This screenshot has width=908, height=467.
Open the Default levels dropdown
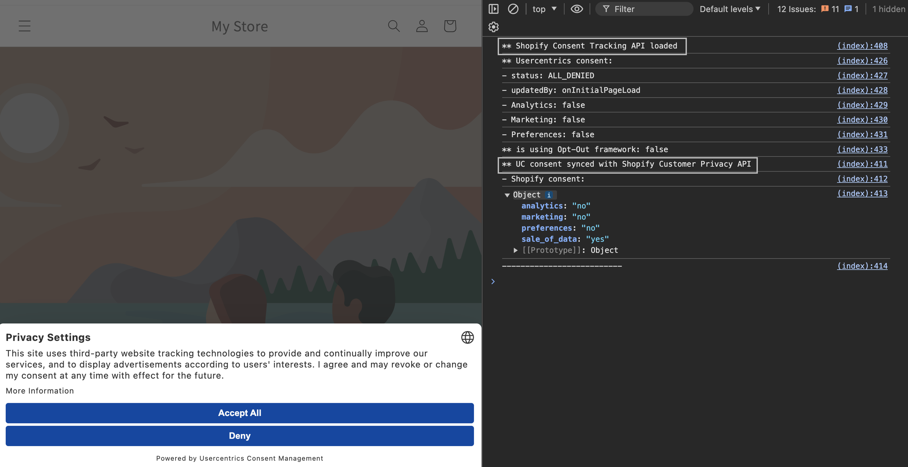tap(730, 9)
